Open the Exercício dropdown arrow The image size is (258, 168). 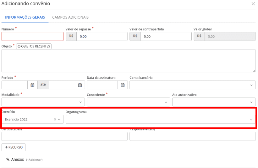[x=59, y=120]
